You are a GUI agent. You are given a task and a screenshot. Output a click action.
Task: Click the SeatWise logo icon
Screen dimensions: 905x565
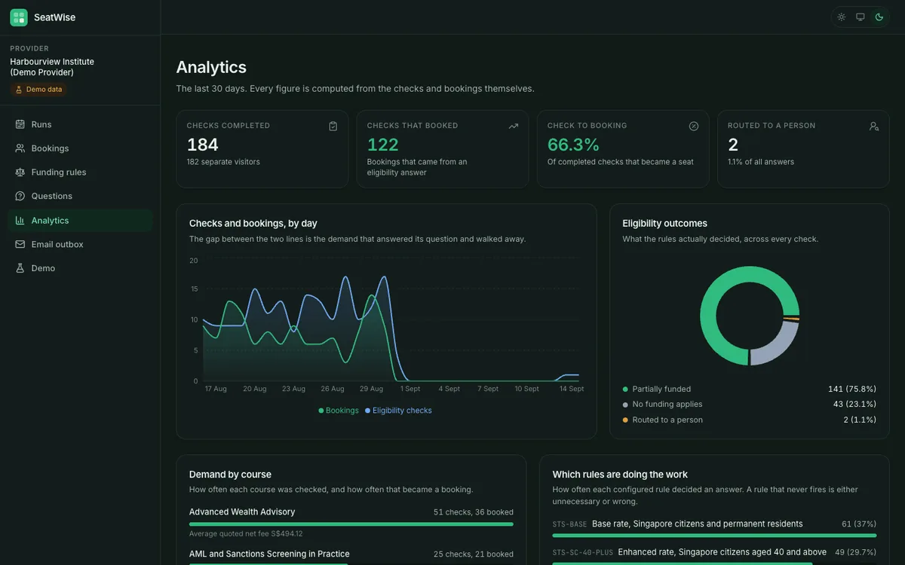tap(19, 17)
